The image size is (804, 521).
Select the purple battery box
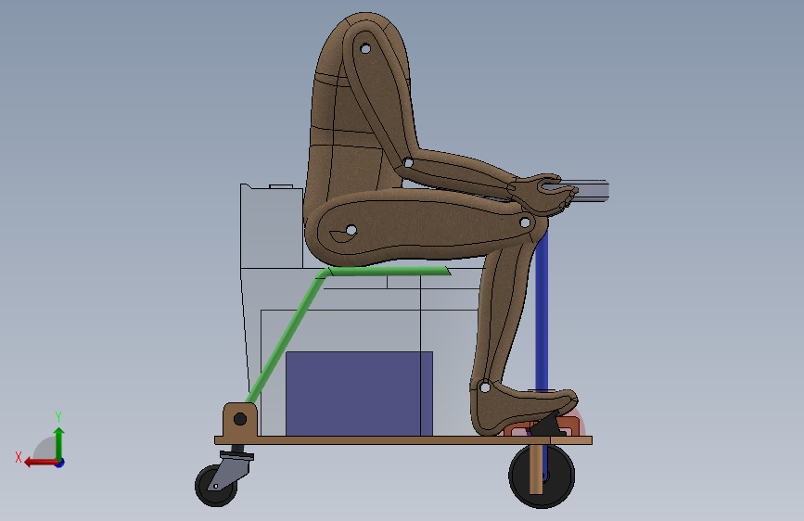[359, 394]
